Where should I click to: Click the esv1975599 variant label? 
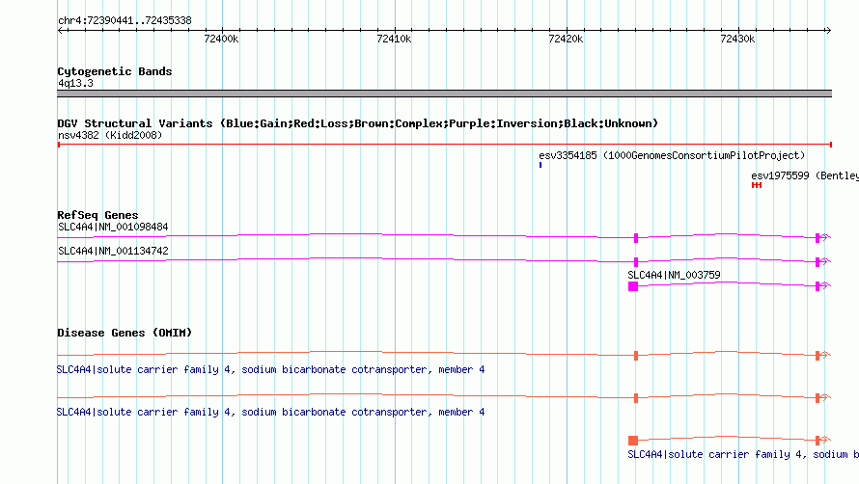point(805,175)
